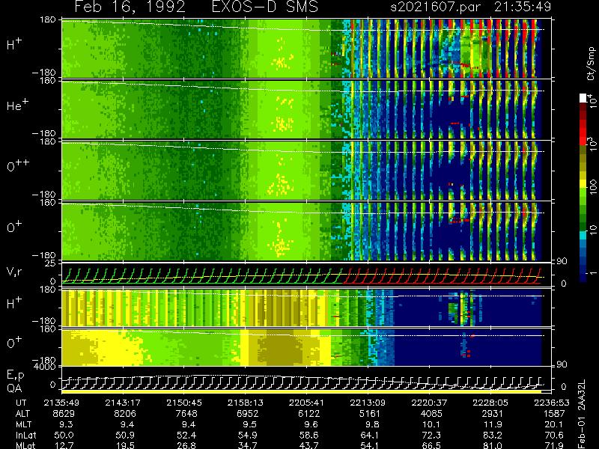The width and height of the screenshot is (599, 449).
Task: Click the MLat value '81.0'
Action: click(x=493, y=445)
